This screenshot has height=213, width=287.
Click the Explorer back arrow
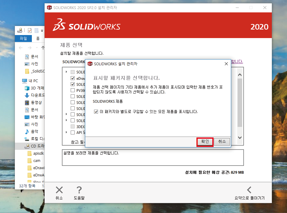[21, 48]
